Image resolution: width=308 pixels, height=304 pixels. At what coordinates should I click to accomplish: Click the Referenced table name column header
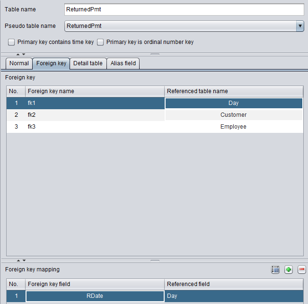pos(233,91)
